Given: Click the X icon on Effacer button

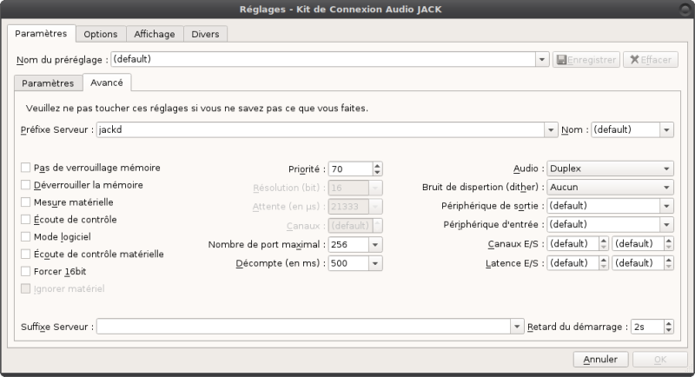Looking at the screenshot, I should [634, 60].
